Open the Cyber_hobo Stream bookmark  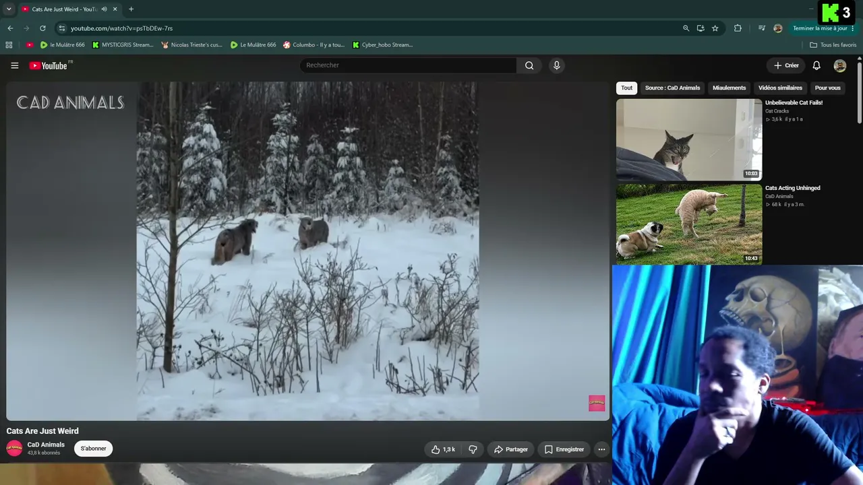(x=383, y=45)
